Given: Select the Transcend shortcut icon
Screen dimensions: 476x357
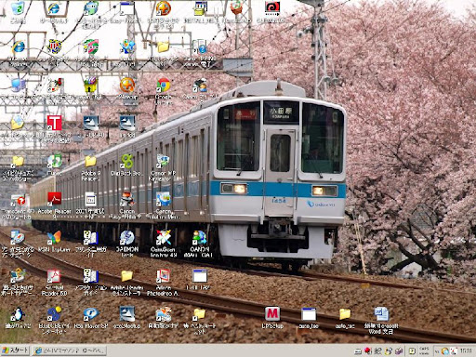Looking at the screenshot, I should coord(18,199).
